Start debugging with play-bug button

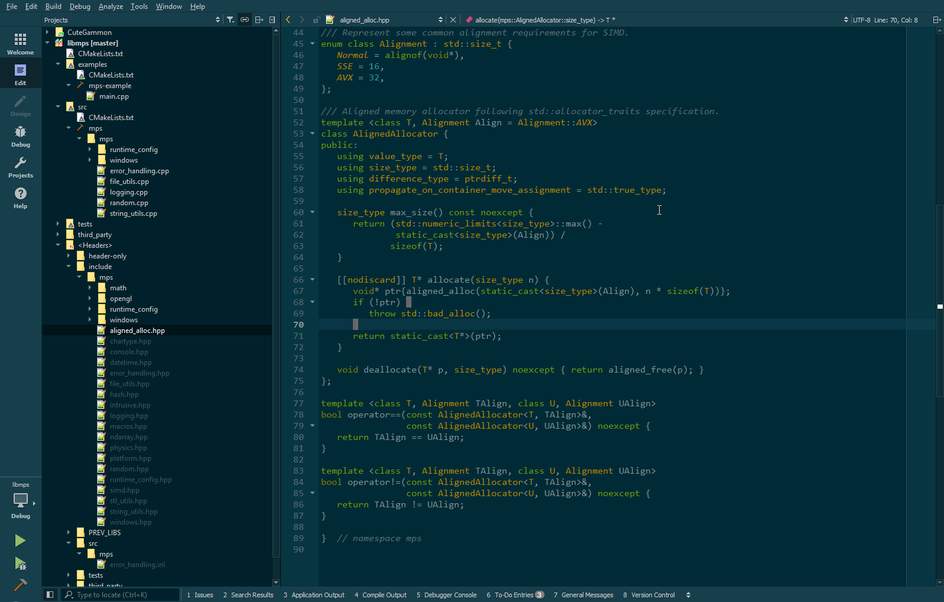[x=20, y=563]
